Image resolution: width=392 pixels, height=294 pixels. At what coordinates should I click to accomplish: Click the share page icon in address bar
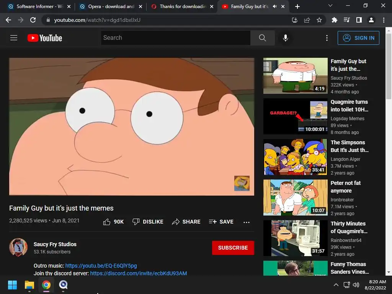[x=307, y=20]
